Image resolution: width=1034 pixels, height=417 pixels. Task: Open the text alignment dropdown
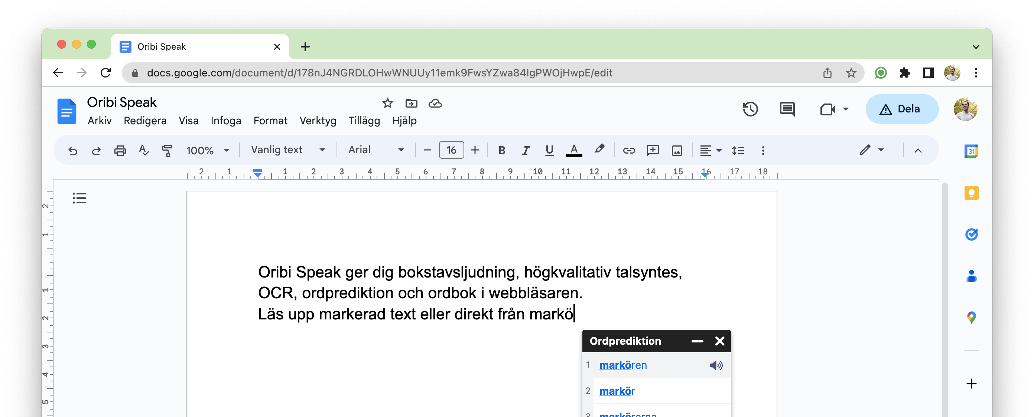[711, 151]
